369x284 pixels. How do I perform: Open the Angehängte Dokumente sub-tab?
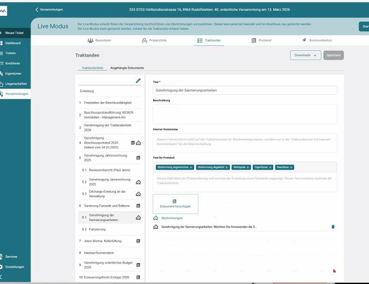pos(127,68)
